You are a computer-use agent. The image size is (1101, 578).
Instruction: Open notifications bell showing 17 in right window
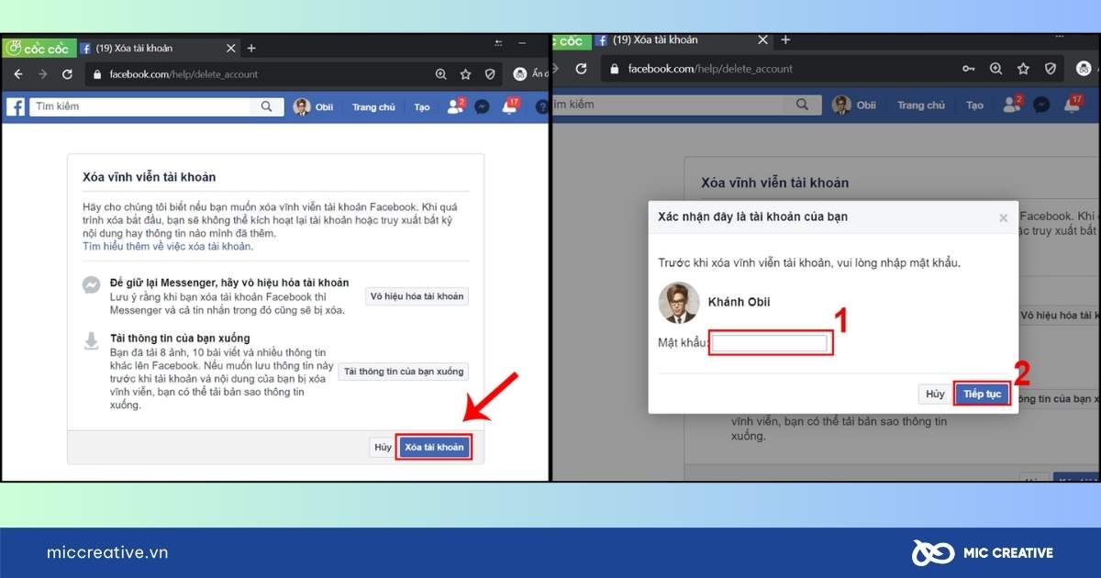[x=1073, y=105]
